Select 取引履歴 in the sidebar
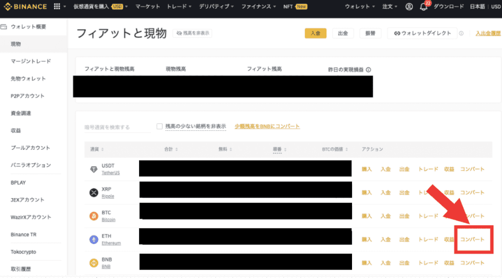 click(x=21, y=269)
